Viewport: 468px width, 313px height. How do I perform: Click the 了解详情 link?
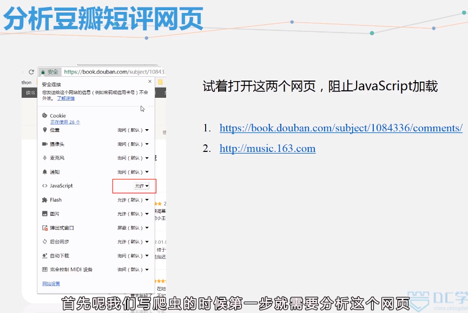coord(65,98)
